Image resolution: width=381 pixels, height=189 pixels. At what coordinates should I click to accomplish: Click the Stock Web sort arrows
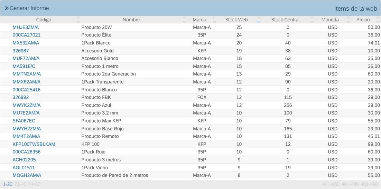259,20
